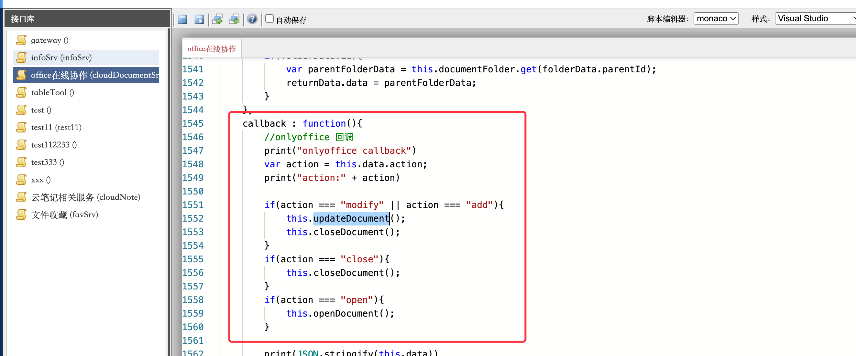The image size is (856, 356).
Task: Open help with the question mark icon
Action: coord(252,19)
